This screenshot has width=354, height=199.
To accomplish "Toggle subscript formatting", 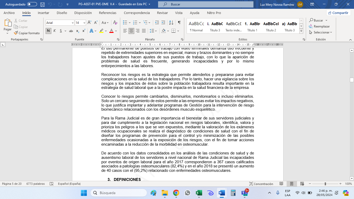I will click(77, 31).
